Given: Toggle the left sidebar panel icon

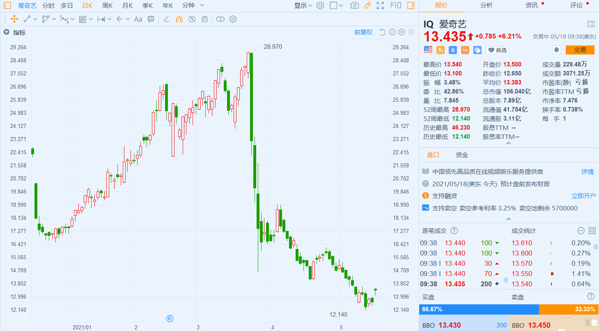Looking at the screenshot, I should click(7, 6).
